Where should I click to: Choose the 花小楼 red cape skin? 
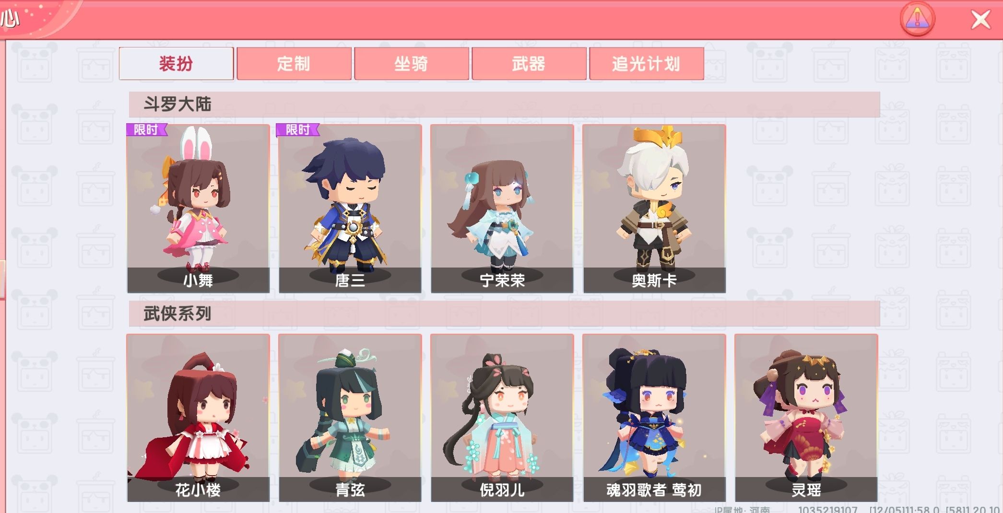coord(198,418)
